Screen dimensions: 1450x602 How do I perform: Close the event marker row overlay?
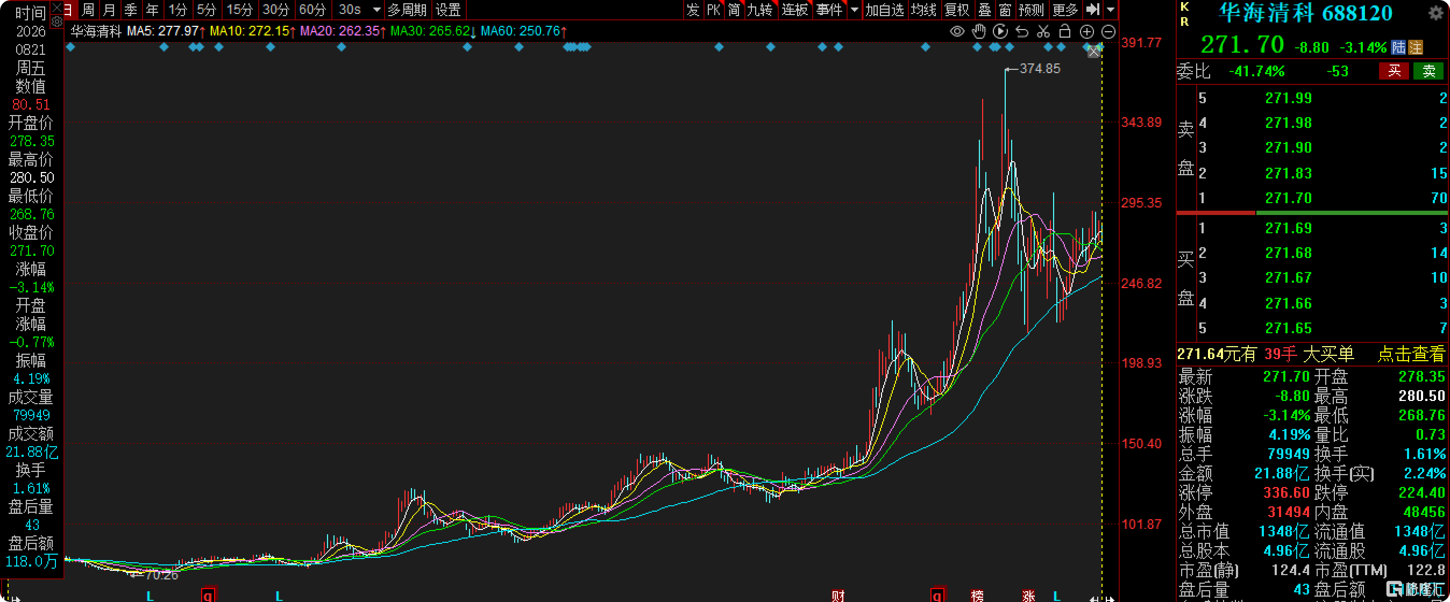point(1094,52)
